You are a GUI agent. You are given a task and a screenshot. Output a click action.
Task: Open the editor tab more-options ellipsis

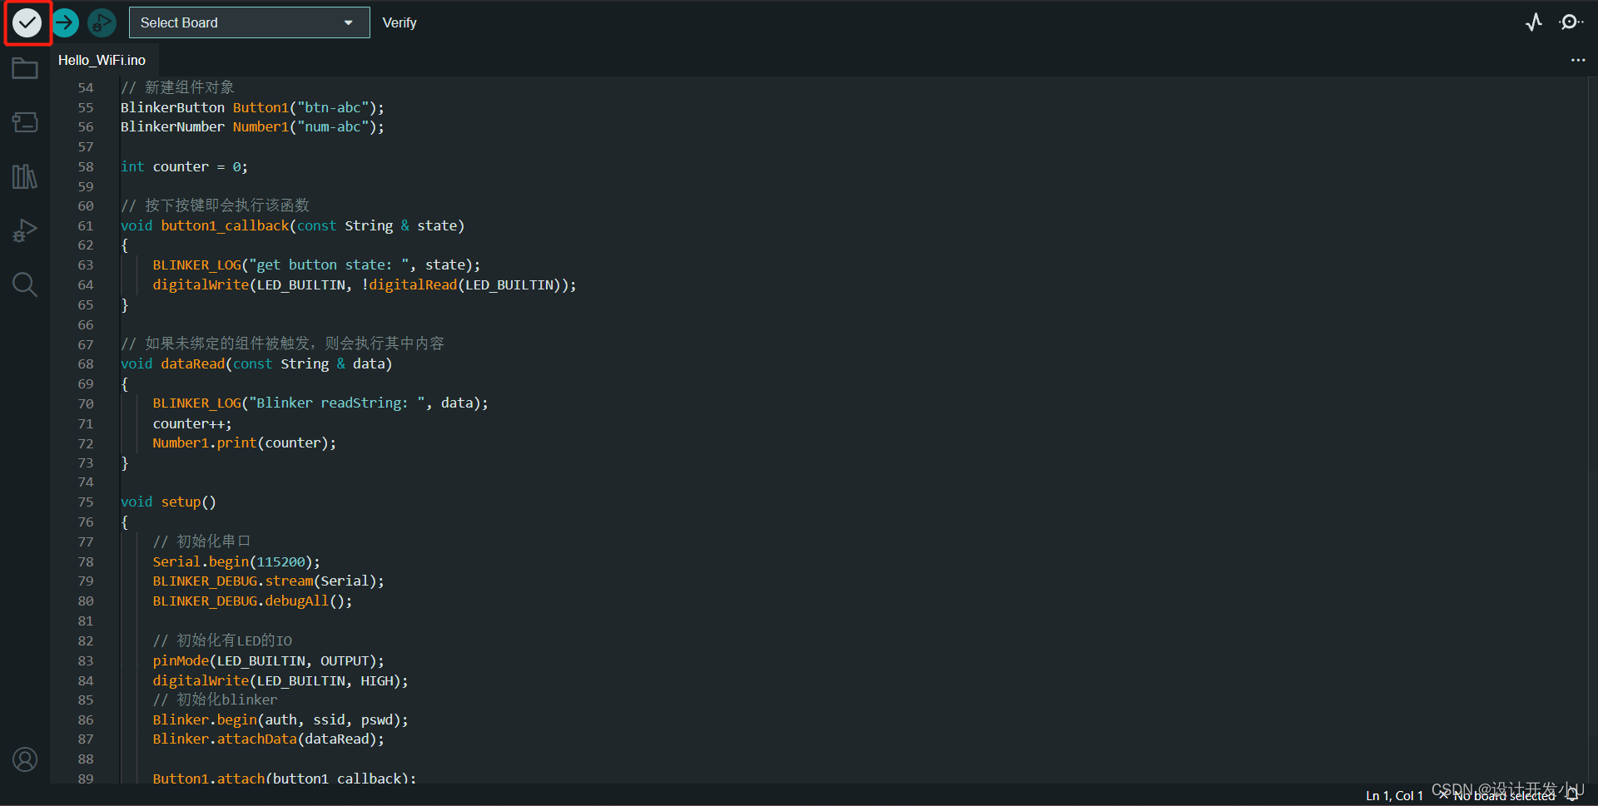tap(1578, 60)
